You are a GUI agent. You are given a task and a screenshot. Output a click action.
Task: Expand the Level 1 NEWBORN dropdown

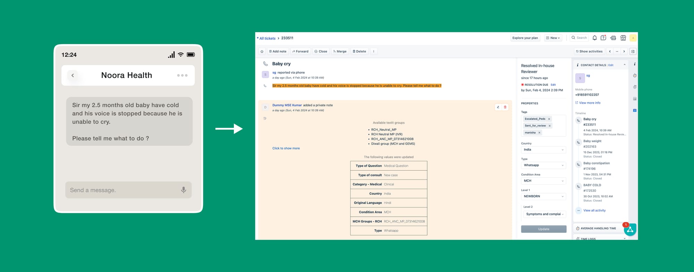coord(543,196)
